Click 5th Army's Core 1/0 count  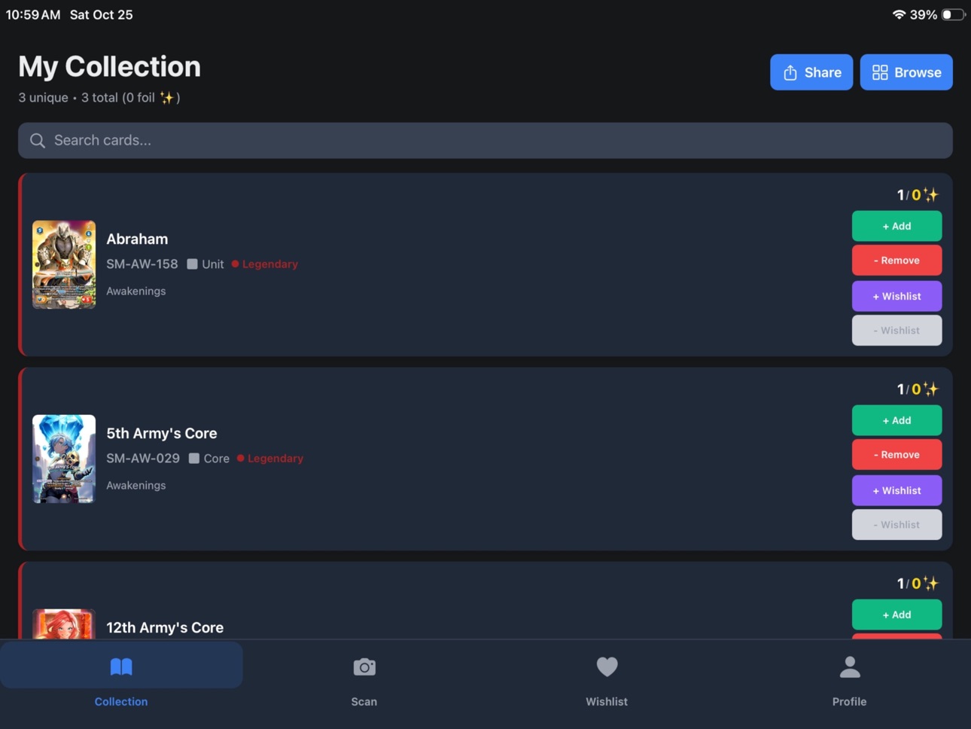pyautogui.click(x=918, y=389)
